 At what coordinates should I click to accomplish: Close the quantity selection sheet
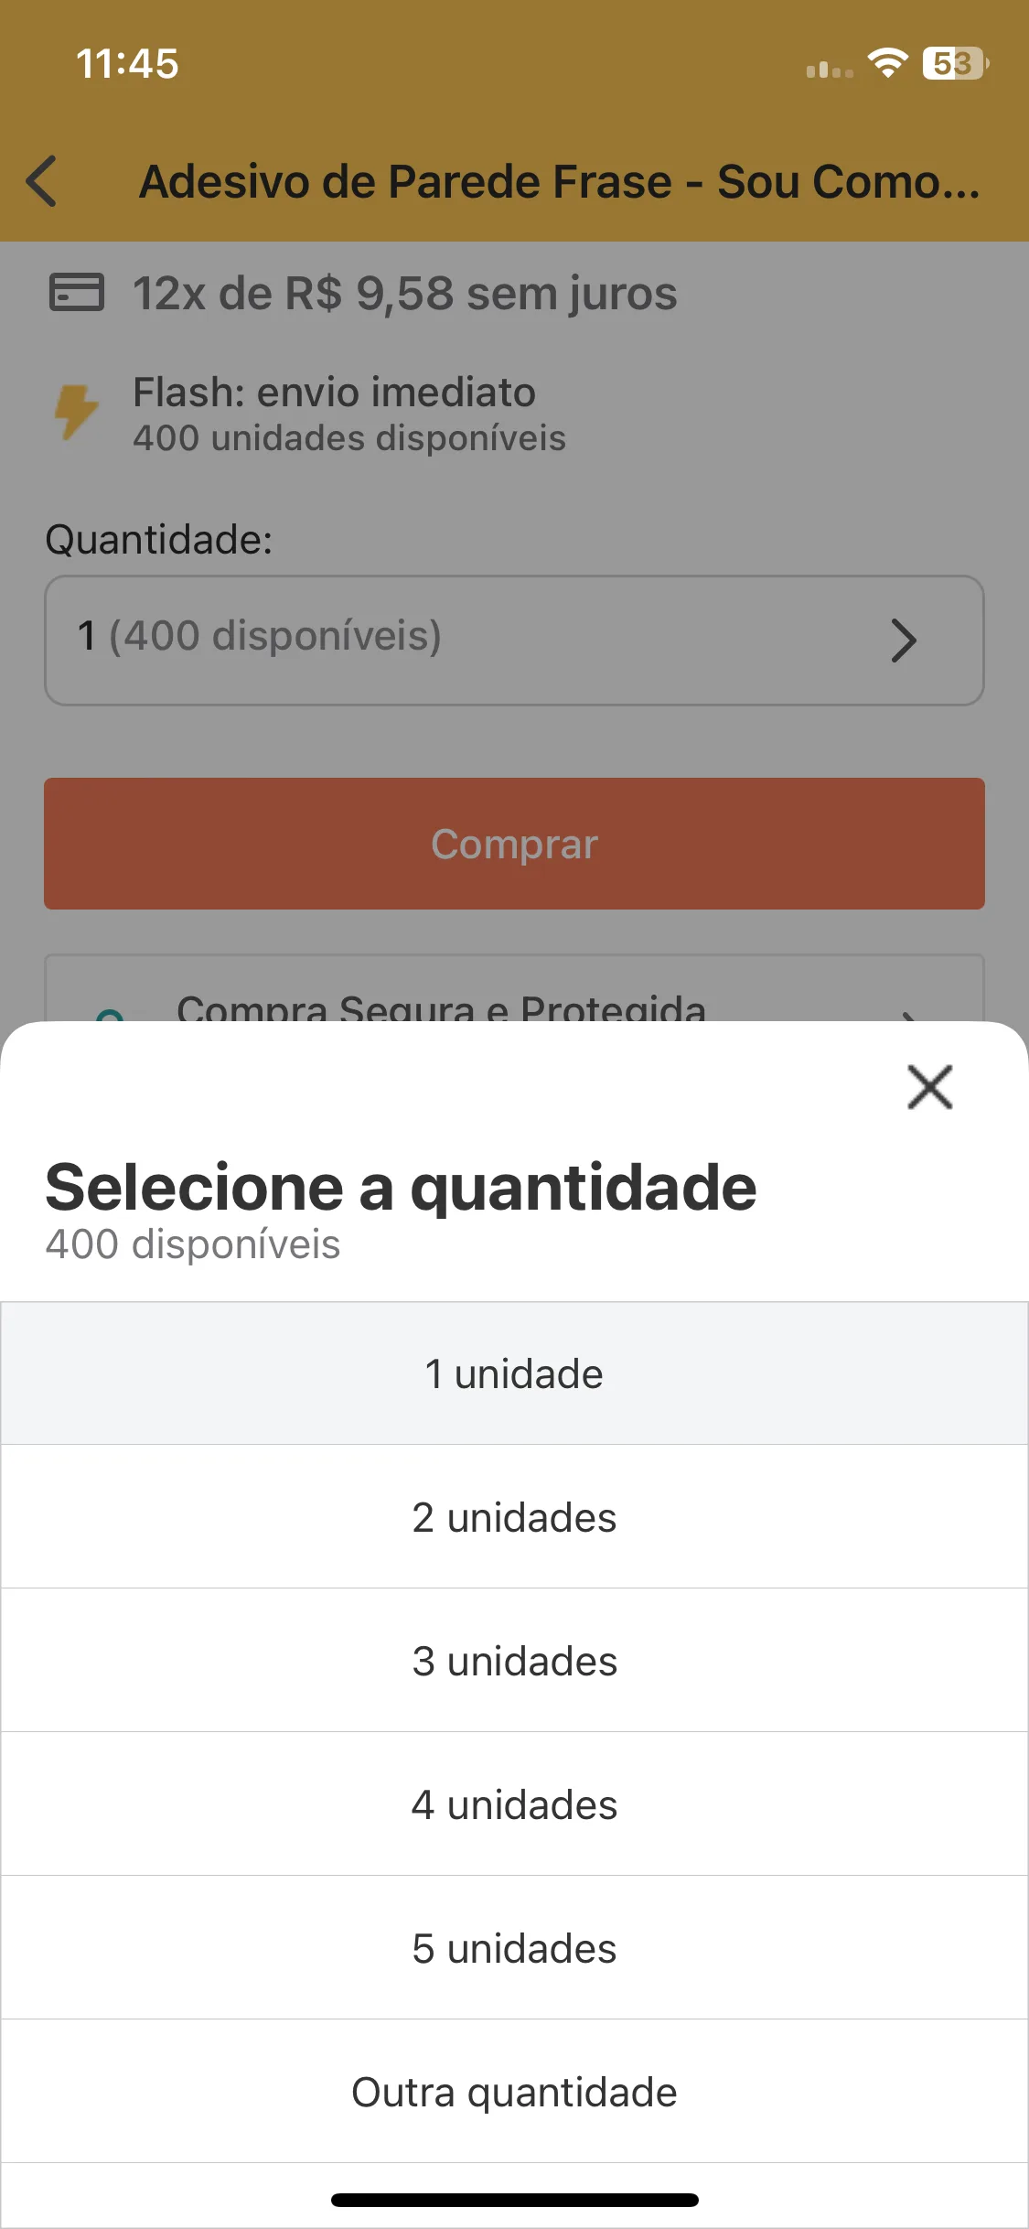(x=929, y=1086)
